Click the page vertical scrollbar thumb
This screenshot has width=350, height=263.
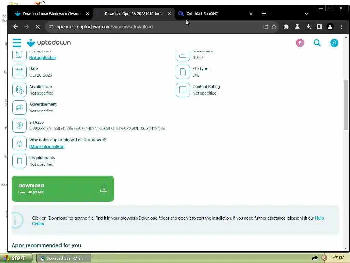[x=346, y=105]
